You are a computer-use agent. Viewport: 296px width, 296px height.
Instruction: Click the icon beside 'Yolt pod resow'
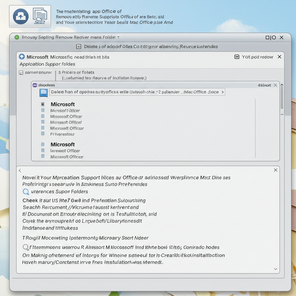(x=237, y=57)
